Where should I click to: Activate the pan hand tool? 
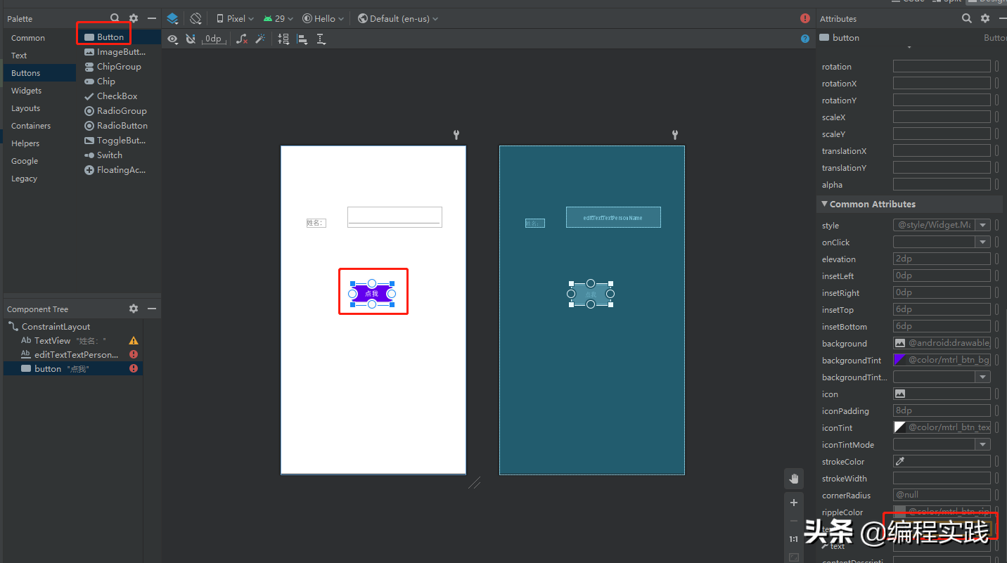(x=794, y=479)
